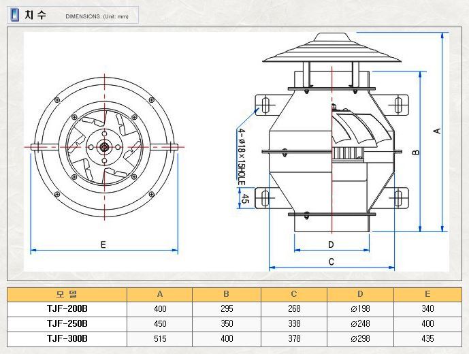Click the TJF-200B model row label
This screenshot has height=354, width=469.
click(x=67, y=308)
